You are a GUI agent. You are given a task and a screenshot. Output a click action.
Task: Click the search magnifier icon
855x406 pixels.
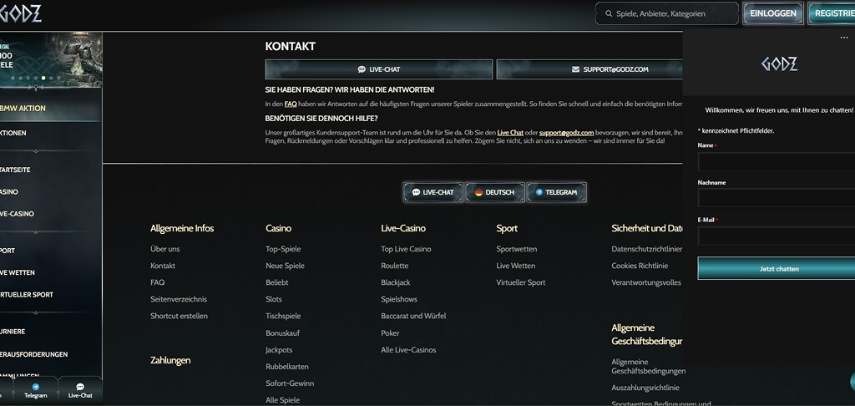[608, 13]
